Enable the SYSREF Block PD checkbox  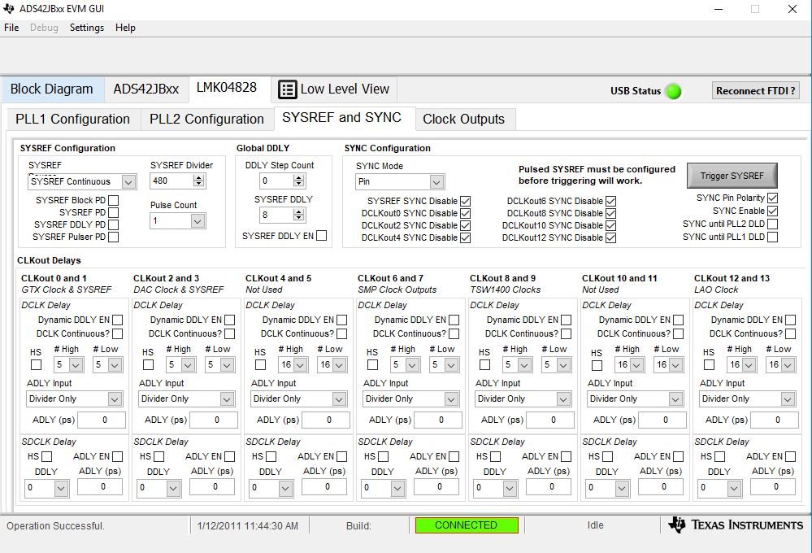(x=114, y=200)
